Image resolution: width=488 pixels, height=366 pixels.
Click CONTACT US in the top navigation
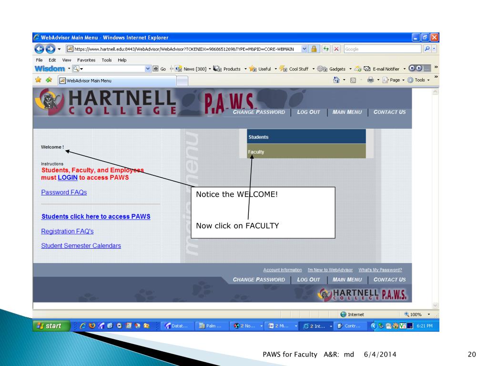(x=390, y=112)
